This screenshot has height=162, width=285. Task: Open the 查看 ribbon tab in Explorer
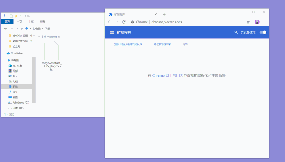click(42, 22)
